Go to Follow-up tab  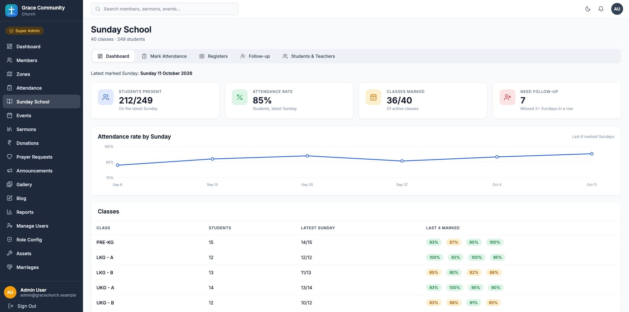pyautogui.click(x=255, y=56)
